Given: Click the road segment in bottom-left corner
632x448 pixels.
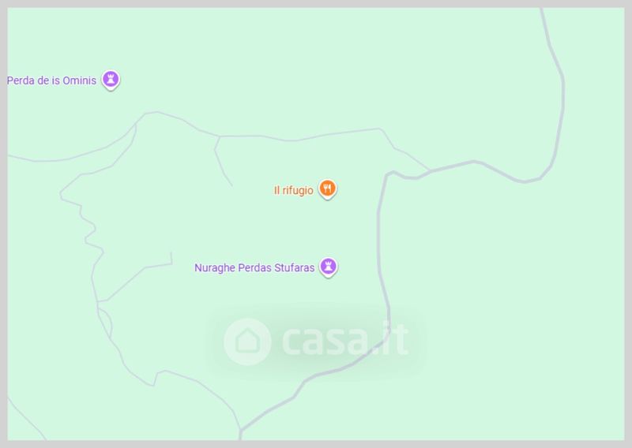Looking at the screenshot, I should point(25,419).
